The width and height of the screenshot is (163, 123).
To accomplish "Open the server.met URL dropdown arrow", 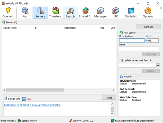I will click(158, 65).
